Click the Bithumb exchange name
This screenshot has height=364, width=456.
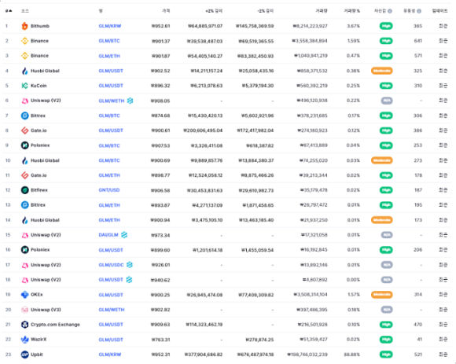(40, 26)
